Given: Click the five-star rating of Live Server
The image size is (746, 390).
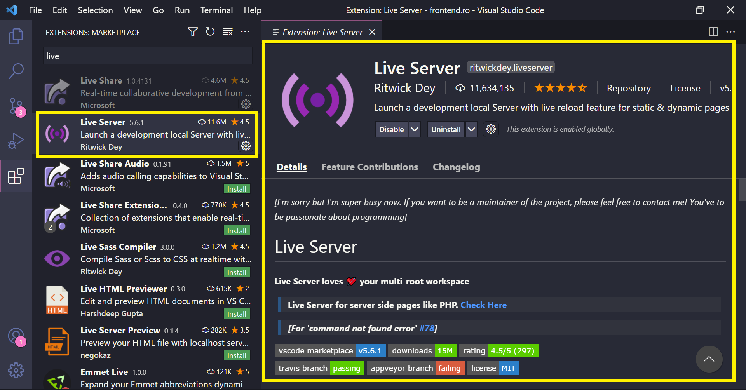Looking at the screenshot, I should pos(560,88).
